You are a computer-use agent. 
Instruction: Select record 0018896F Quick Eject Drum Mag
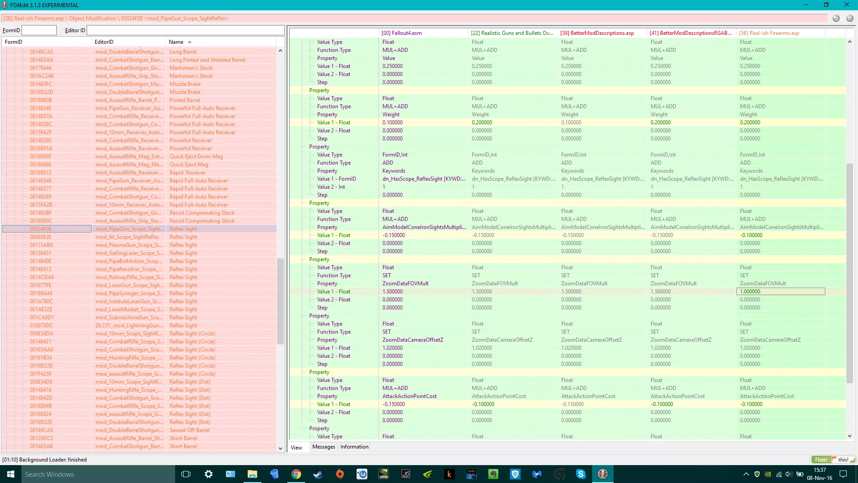[x=139, y=157]
